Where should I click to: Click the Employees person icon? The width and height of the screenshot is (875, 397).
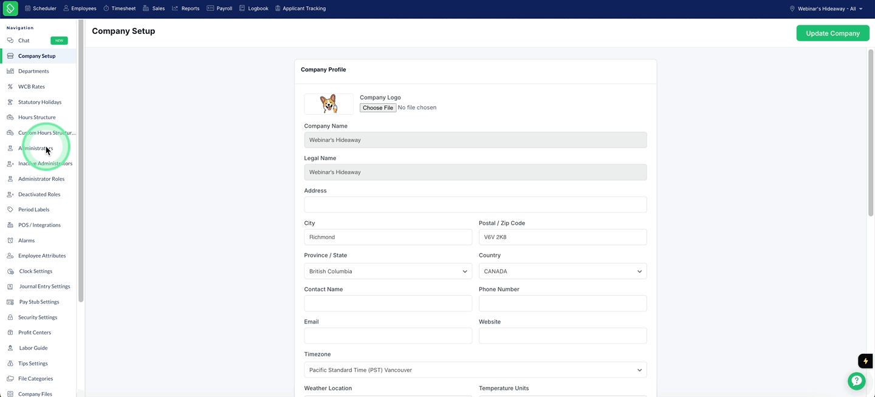click(66, 8)
